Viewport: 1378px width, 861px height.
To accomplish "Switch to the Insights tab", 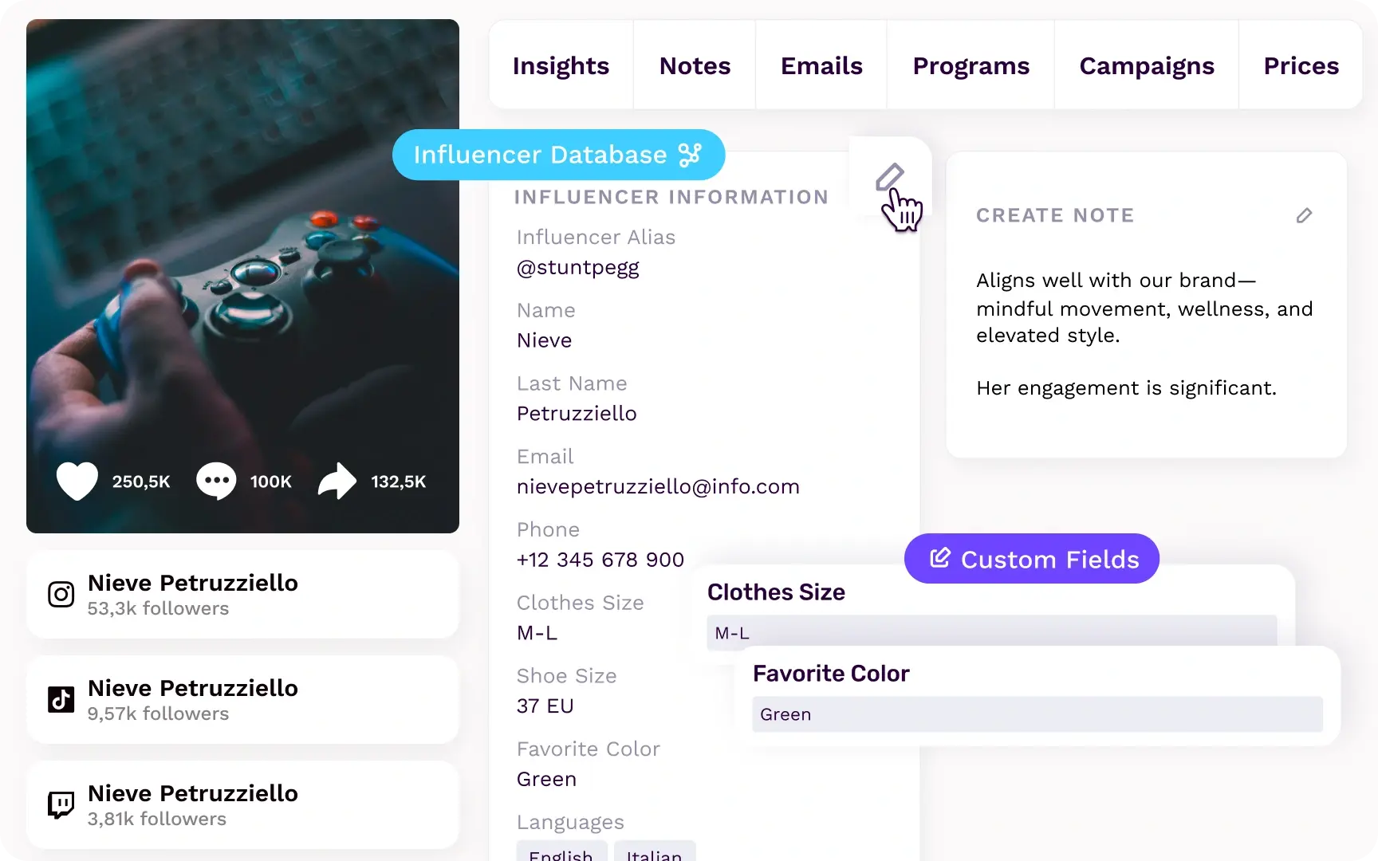I will point(561,65).
